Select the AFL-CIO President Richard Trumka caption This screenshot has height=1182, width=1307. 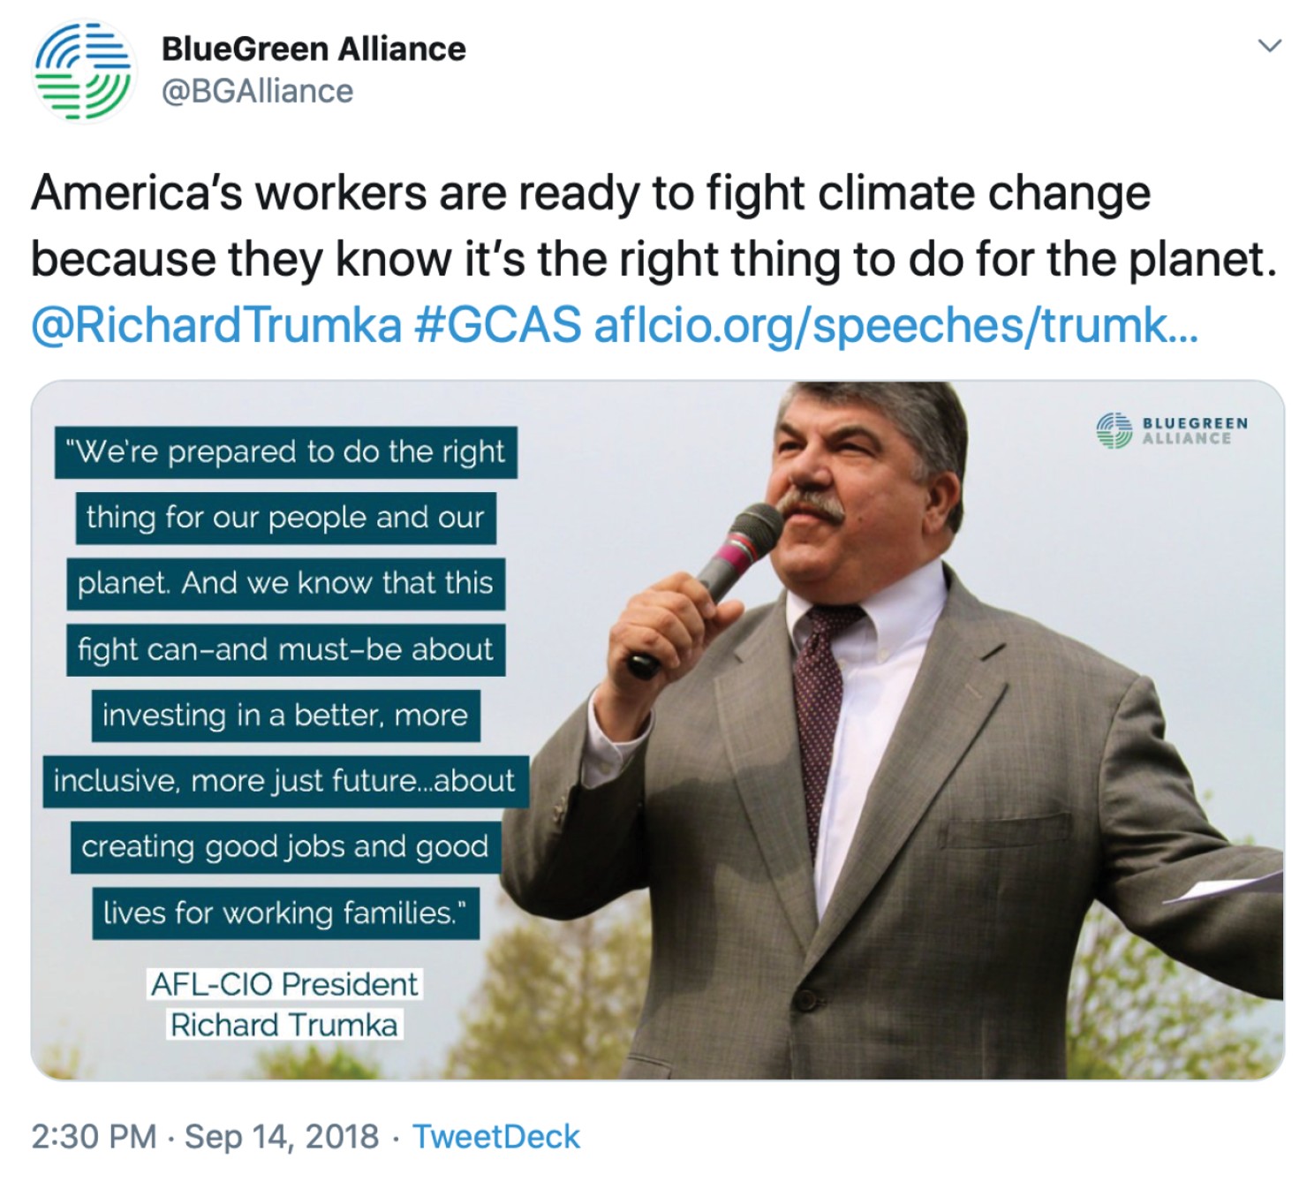(x=286, y=1003)
